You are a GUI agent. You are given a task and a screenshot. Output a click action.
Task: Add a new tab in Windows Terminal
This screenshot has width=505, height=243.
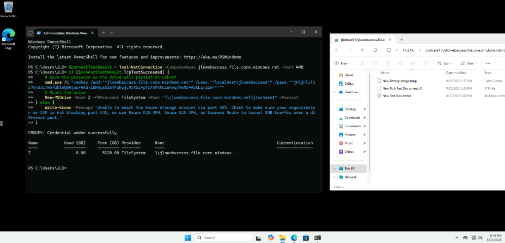click(104, 33)
